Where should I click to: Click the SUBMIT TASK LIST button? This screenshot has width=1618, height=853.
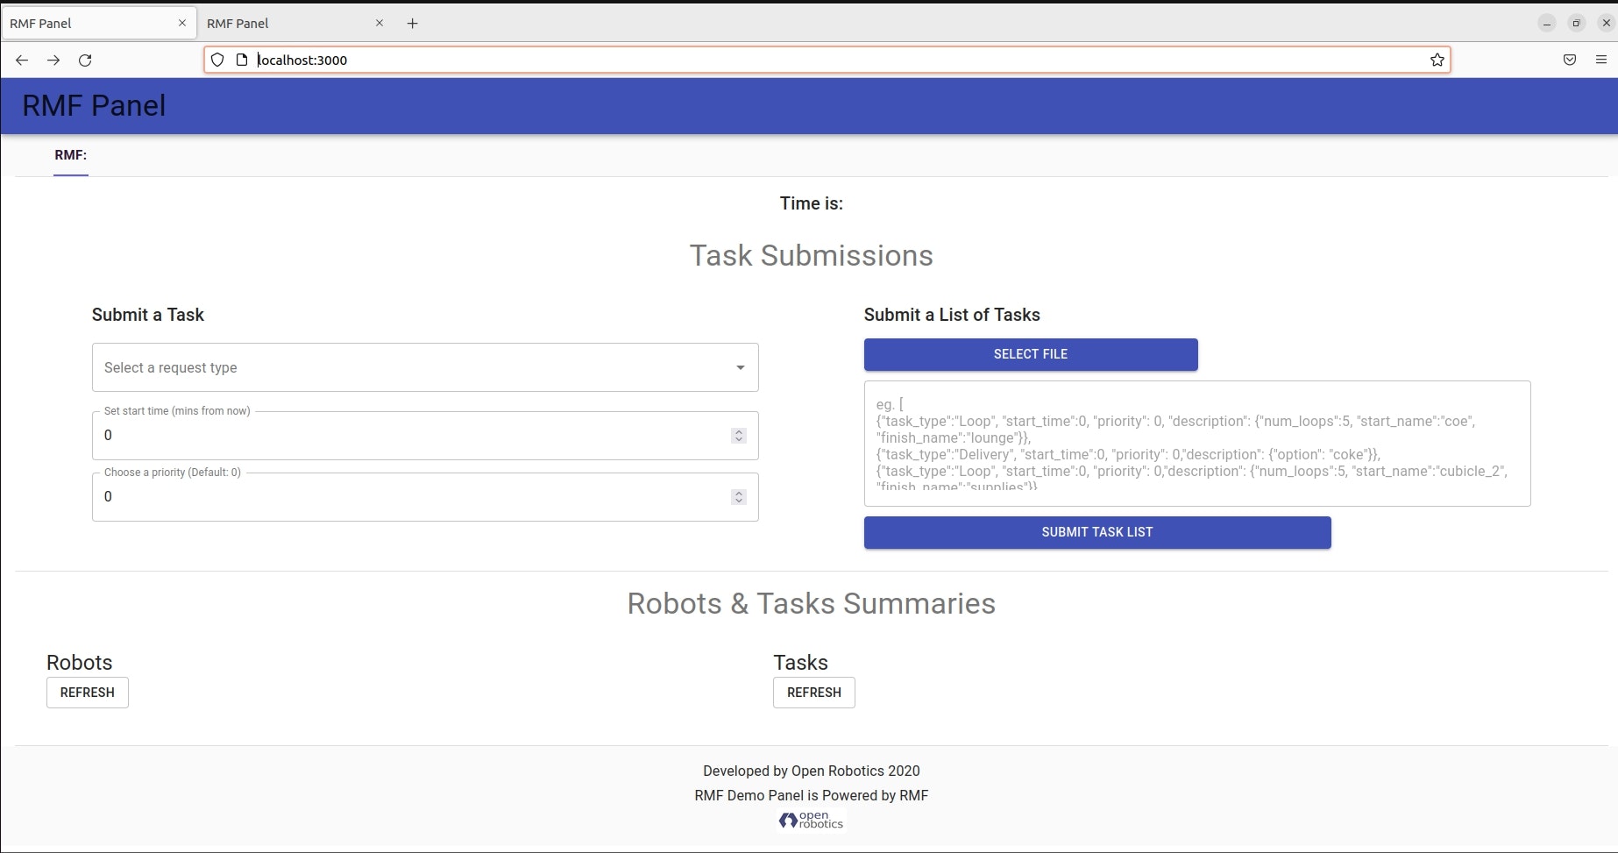[x=1097, y=532]
